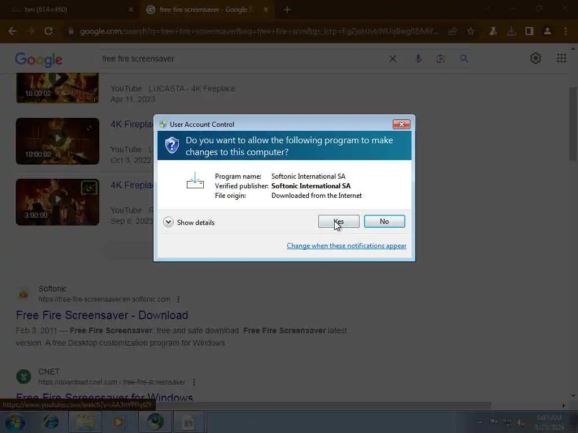Viewport: 578px width, 433px height.
Task: Open Softonic result options three-dot menu
Action: tap(178, 299)
